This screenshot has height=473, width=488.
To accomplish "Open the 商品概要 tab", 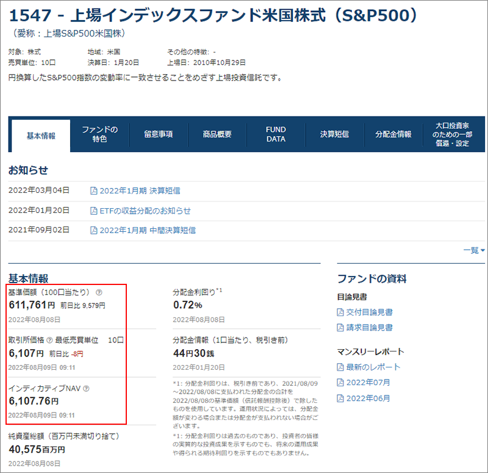I will click(x=217, y=134).
